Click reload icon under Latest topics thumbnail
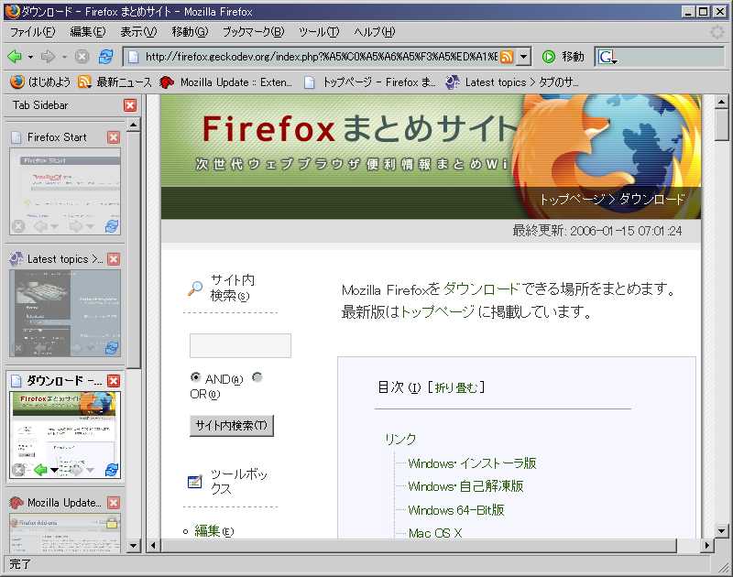The height and width of the screenshot is (577, 733). [112, 348]
